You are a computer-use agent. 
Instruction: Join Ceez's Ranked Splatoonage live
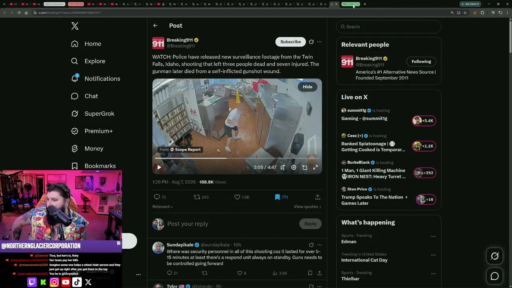[424, 146]
